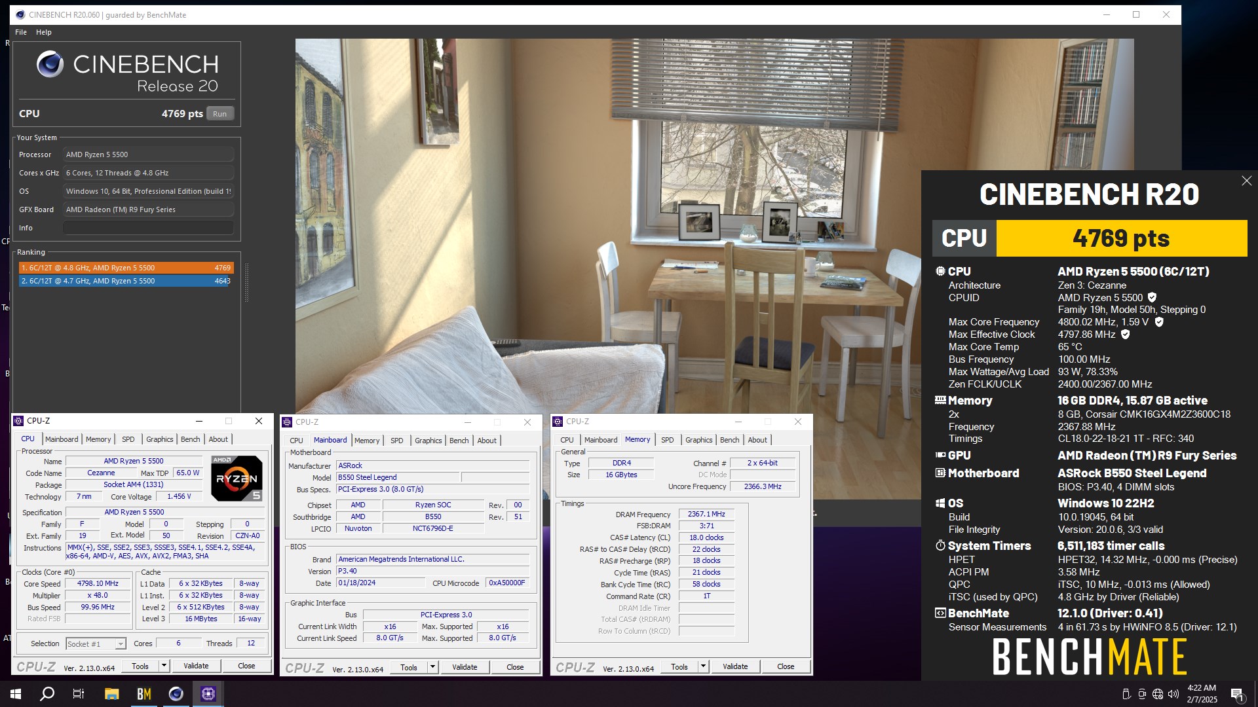
Task: Click Uncore Frequency value 2366.3 MHz
Action: click(763, 486)
